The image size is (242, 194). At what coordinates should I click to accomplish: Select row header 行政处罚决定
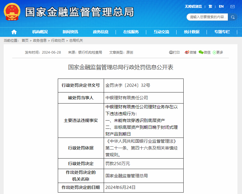[x=81, y=164]
